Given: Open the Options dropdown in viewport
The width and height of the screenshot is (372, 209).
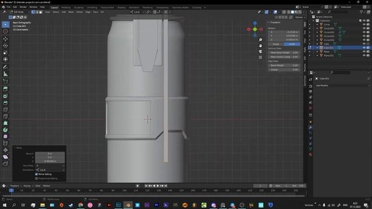Looking at the screenshot, I should pyautogui.click(x=300, y=17).
